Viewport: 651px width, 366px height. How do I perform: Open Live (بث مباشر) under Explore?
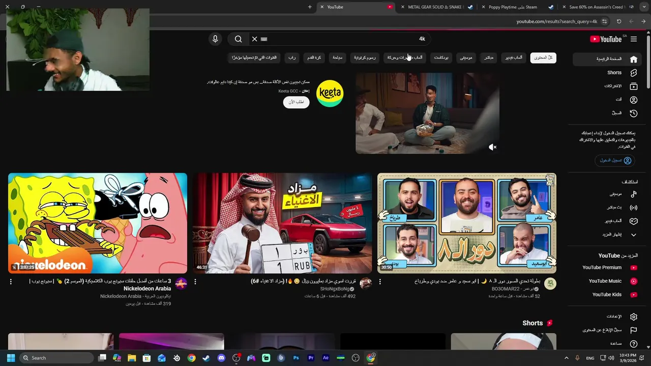click(606, 207)
